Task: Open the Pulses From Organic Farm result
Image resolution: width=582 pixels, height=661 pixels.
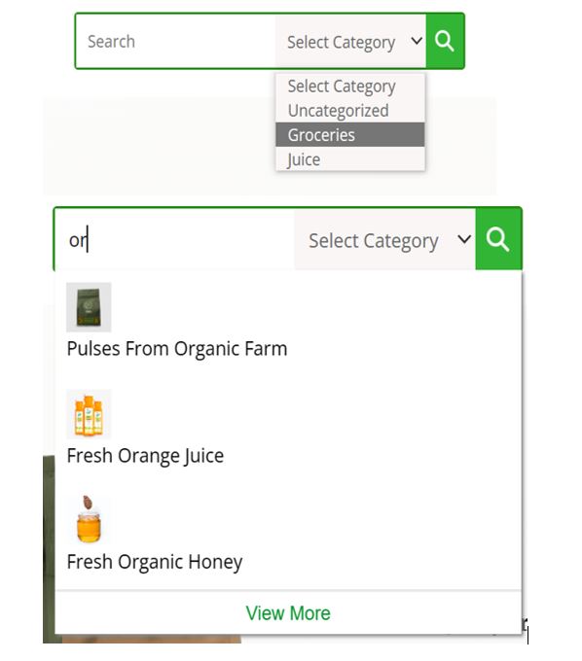Action: tap(177, 349)
